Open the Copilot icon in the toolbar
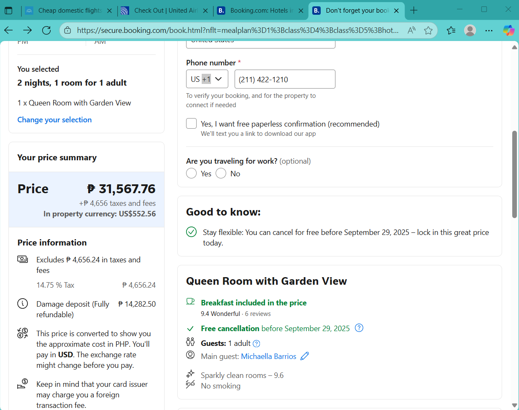 508,30
